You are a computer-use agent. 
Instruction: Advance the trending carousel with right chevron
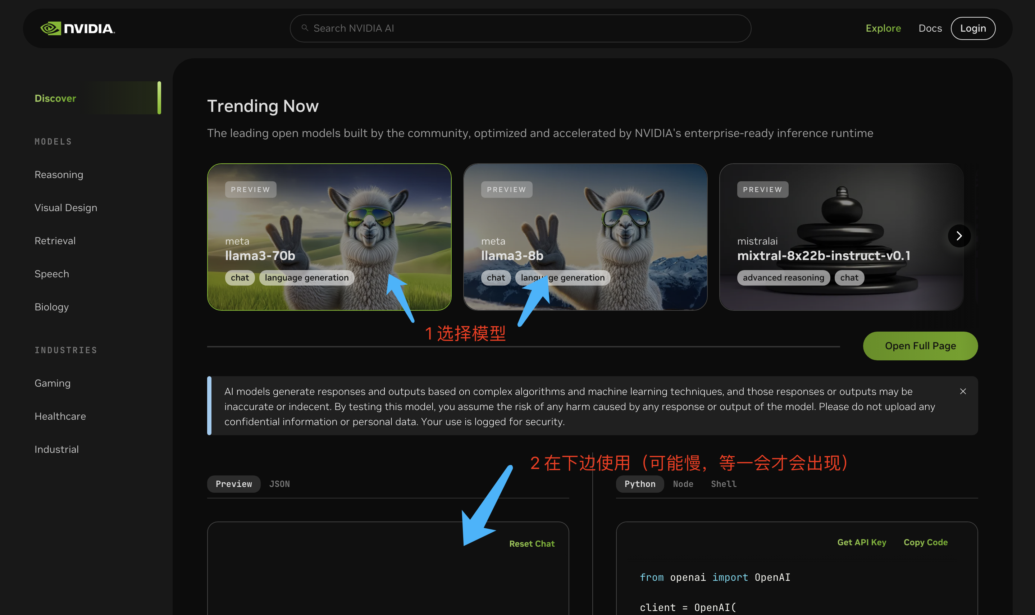pyautogui.click(x=959, y=236)
